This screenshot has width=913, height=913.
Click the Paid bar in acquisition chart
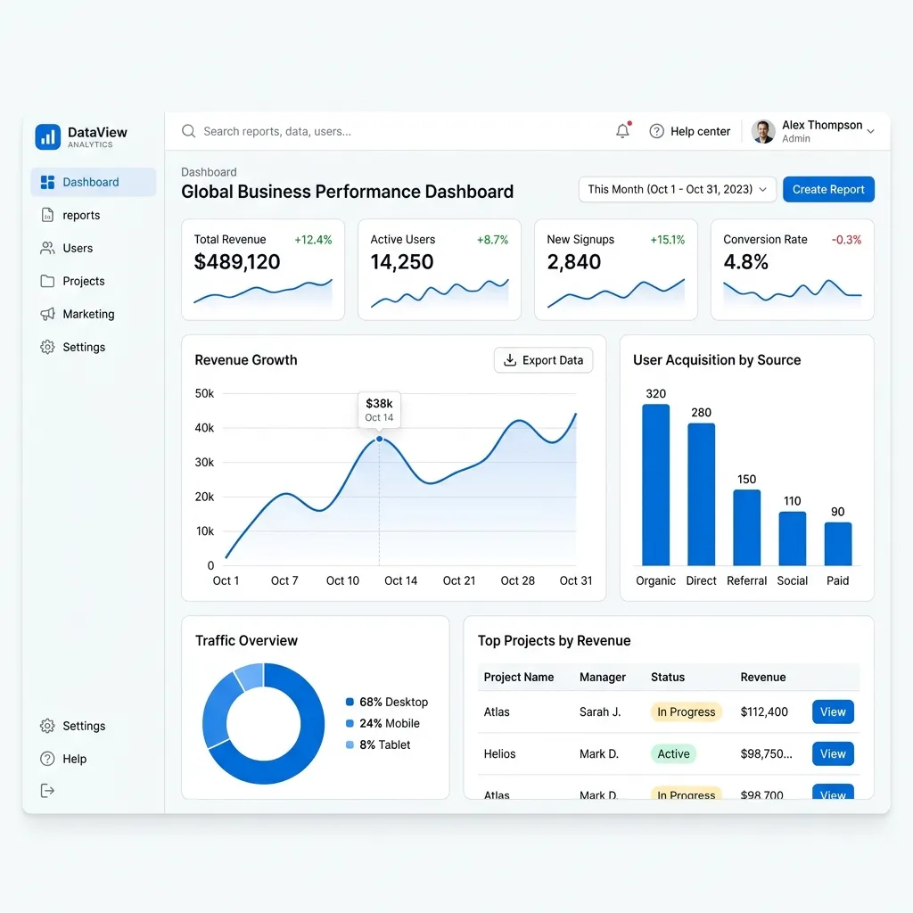pyautogui.click(x=838, y=544)
